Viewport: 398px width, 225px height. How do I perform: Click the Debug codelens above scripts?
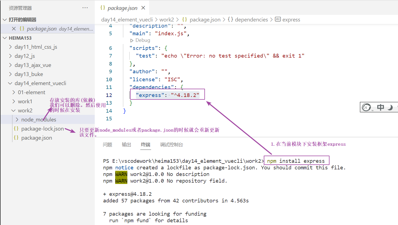pyautogui.click(x=140, y=40)
